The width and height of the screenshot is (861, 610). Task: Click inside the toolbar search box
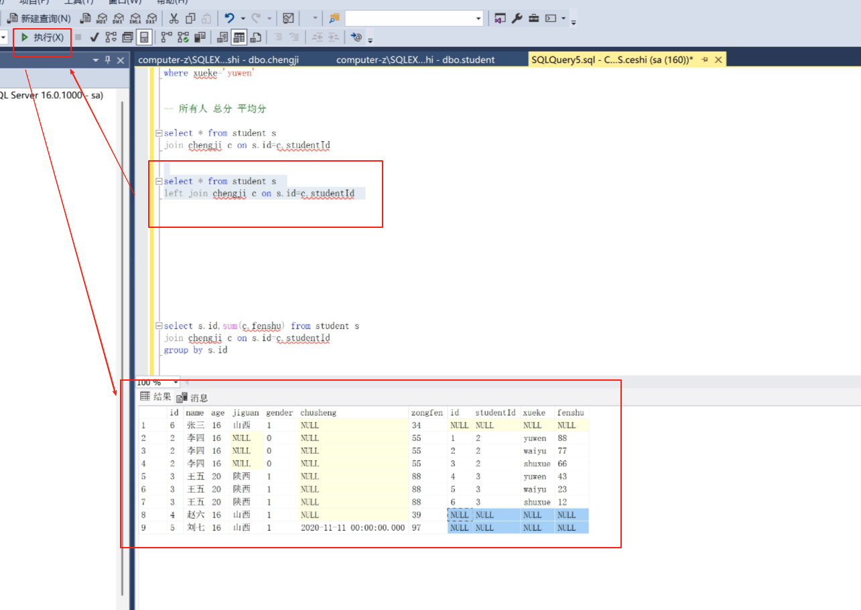[409, 19]
